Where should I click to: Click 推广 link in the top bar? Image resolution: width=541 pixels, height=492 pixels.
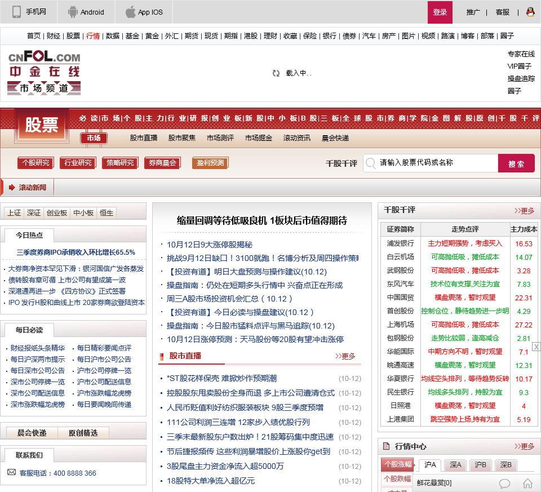click(473, 12)
